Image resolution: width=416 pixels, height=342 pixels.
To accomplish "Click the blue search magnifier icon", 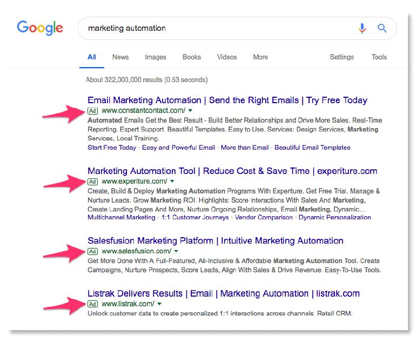I will (x=382, y=28).
